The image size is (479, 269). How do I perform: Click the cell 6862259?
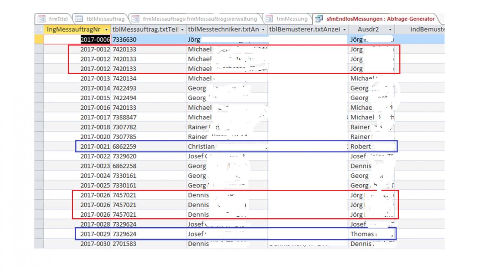pyautogui.click(x=149, y=146)
